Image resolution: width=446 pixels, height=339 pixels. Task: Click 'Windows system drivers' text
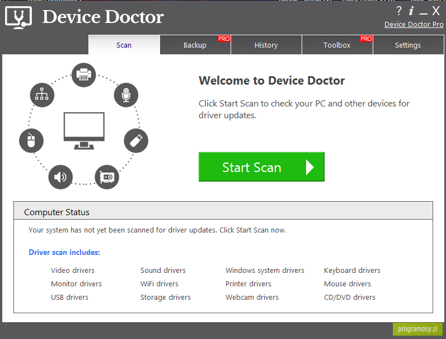coord(265,270)
